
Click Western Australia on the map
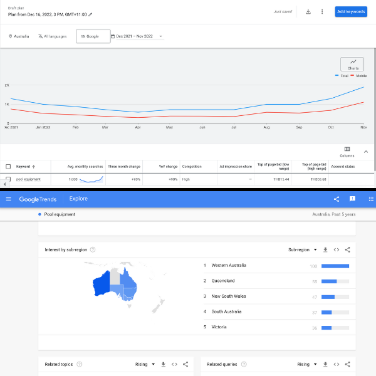click(x=101, y=284)
